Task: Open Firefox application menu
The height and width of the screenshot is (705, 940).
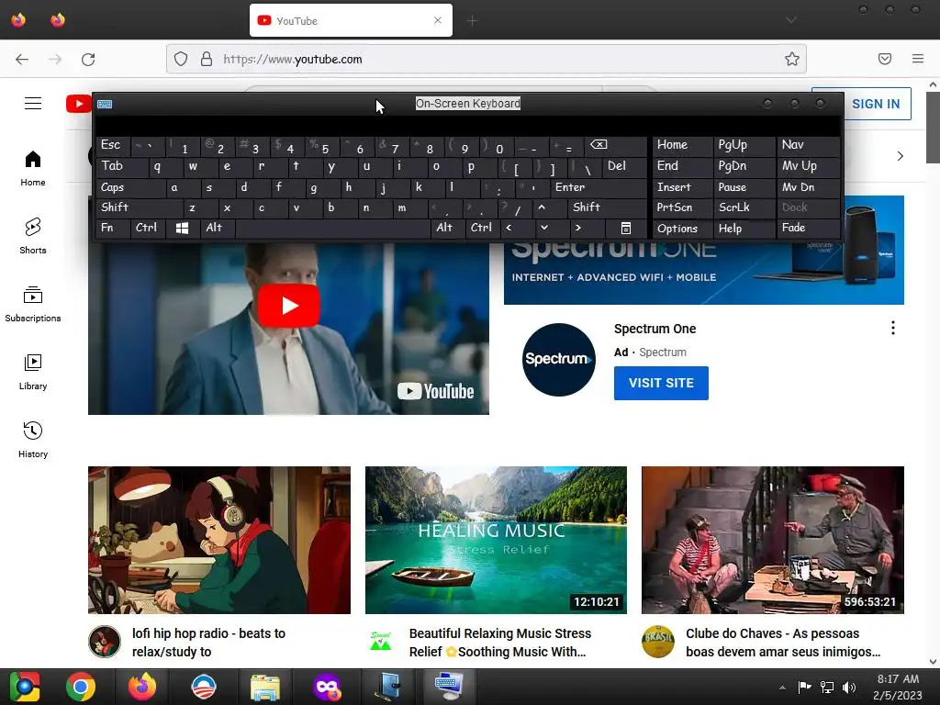Action: pos(918,59)
